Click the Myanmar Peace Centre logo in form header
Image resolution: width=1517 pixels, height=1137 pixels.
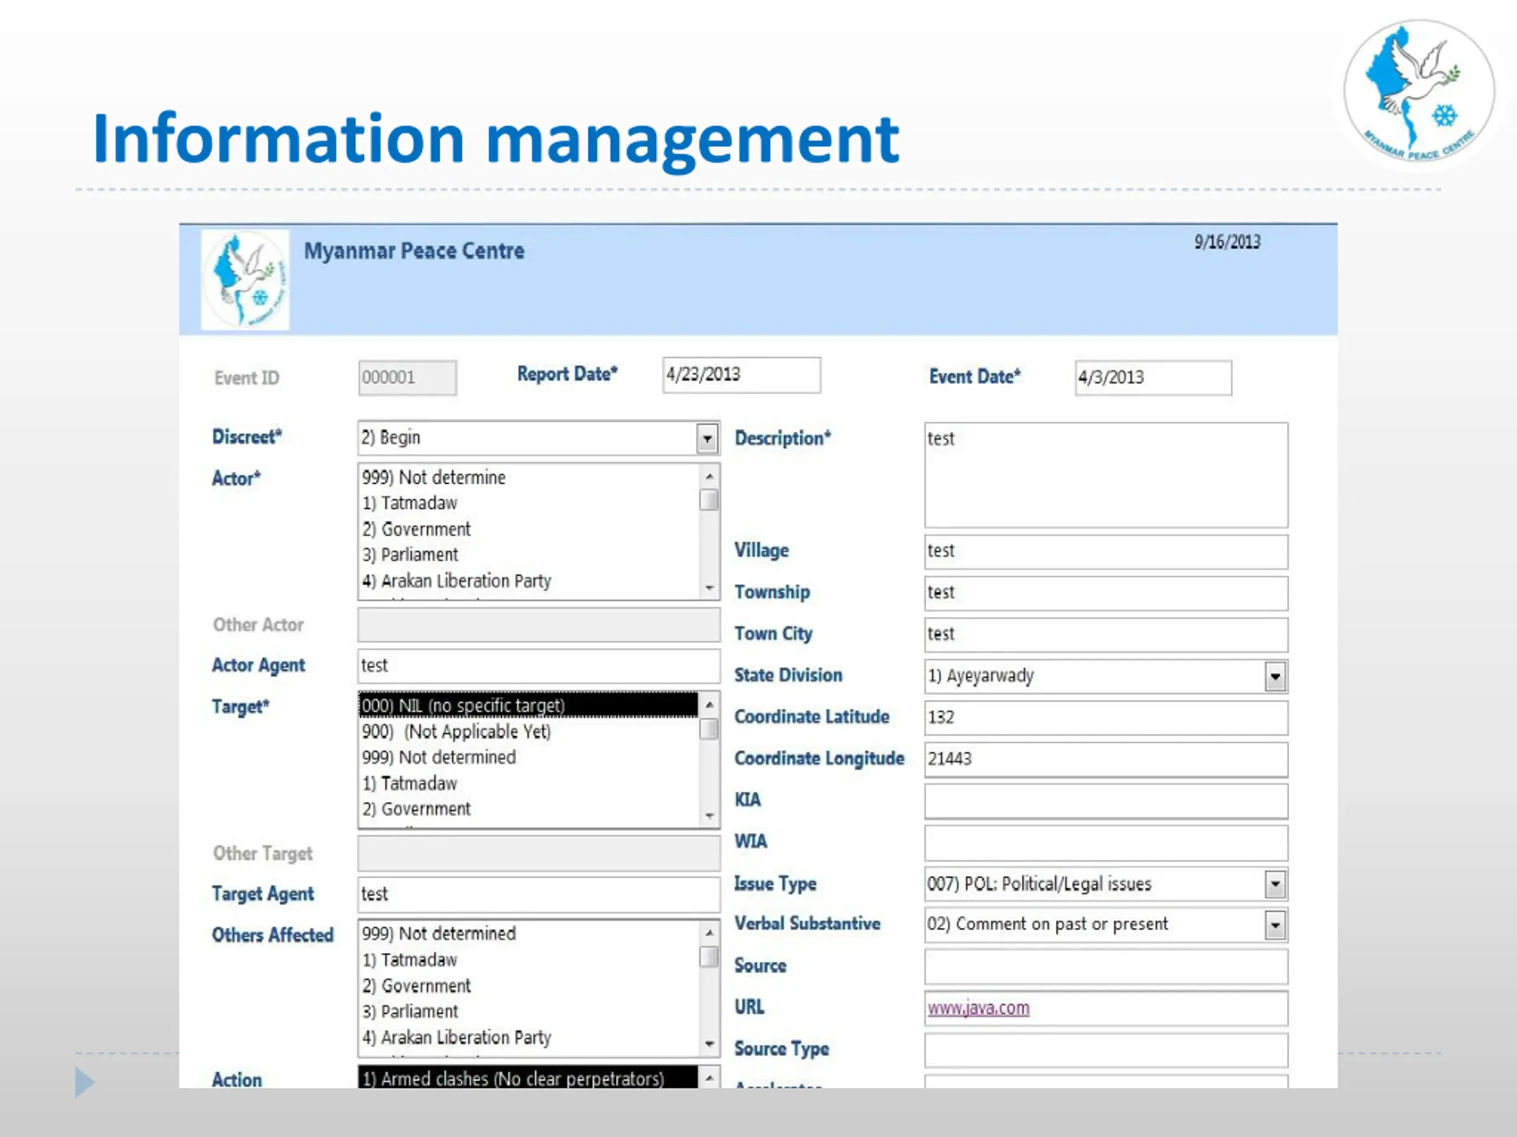point(245,280)
